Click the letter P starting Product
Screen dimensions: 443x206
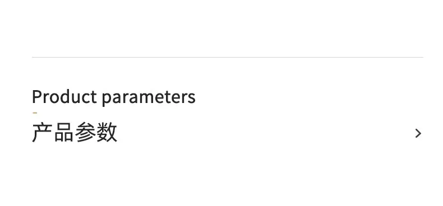(38, 96)
